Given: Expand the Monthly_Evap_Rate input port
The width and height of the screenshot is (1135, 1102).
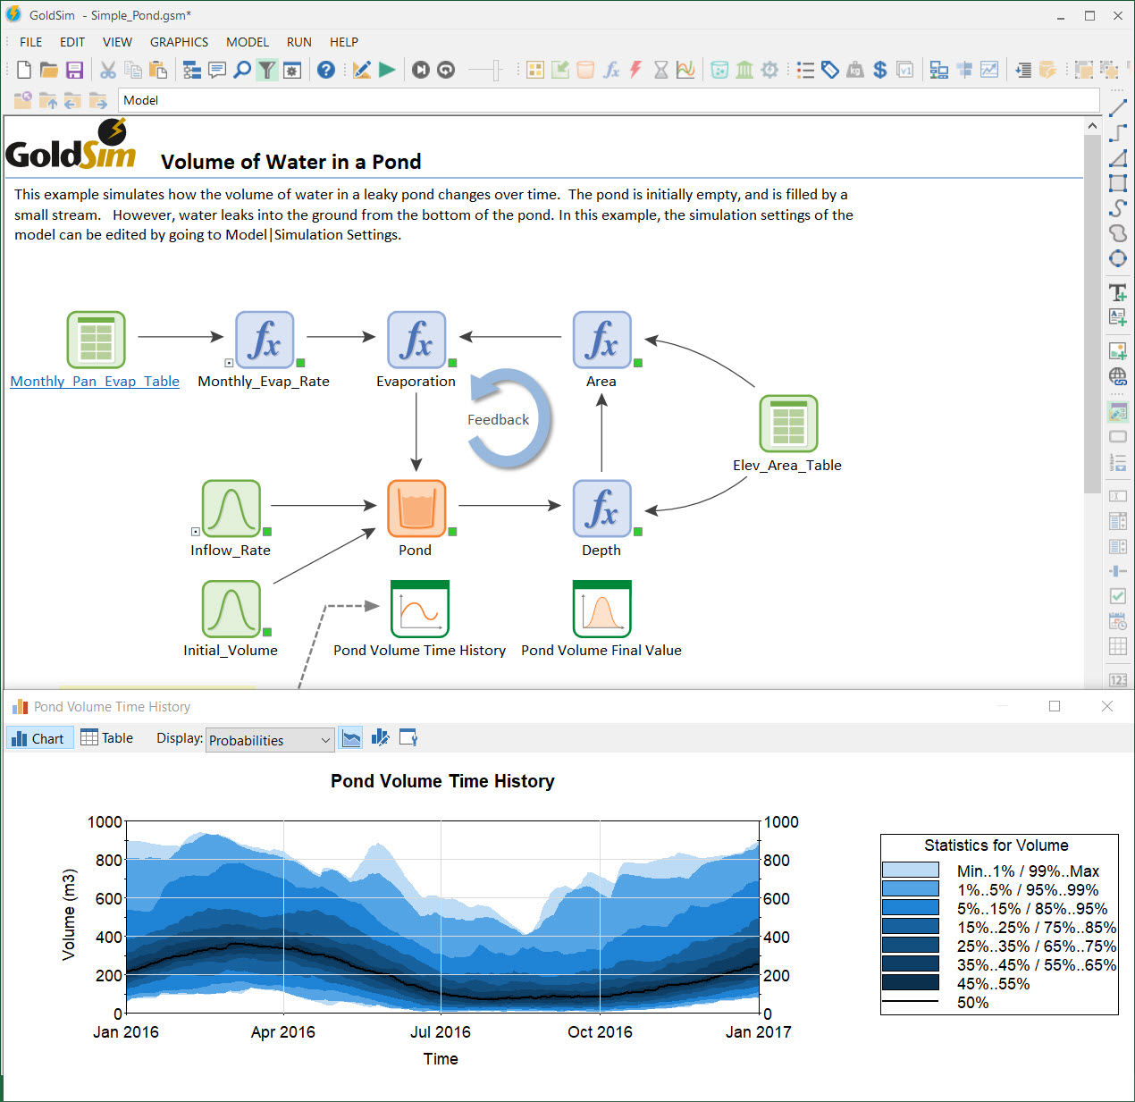Looking at the screenshot, I should pos(229,363).
